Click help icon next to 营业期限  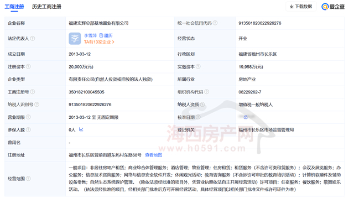[28, 117]
